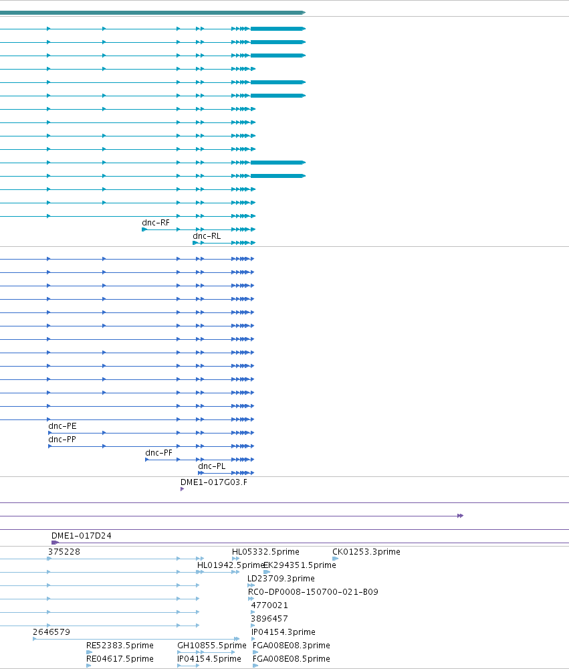
Task: Click the DME1-017G03.F feature label
Action: click(x=214, y=482)
